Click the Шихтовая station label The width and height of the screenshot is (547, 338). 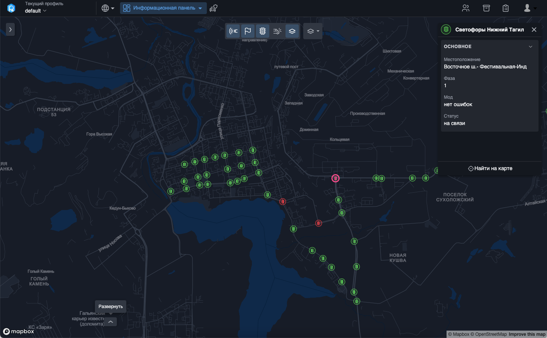392,51
